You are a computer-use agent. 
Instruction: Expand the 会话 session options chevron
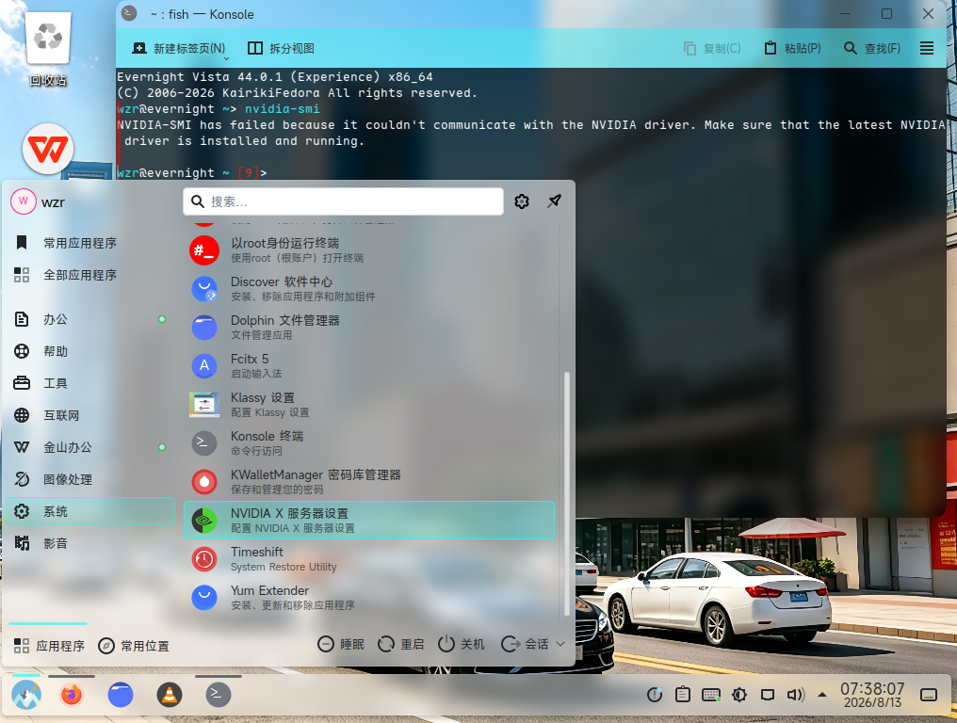(x=560, y=644)
